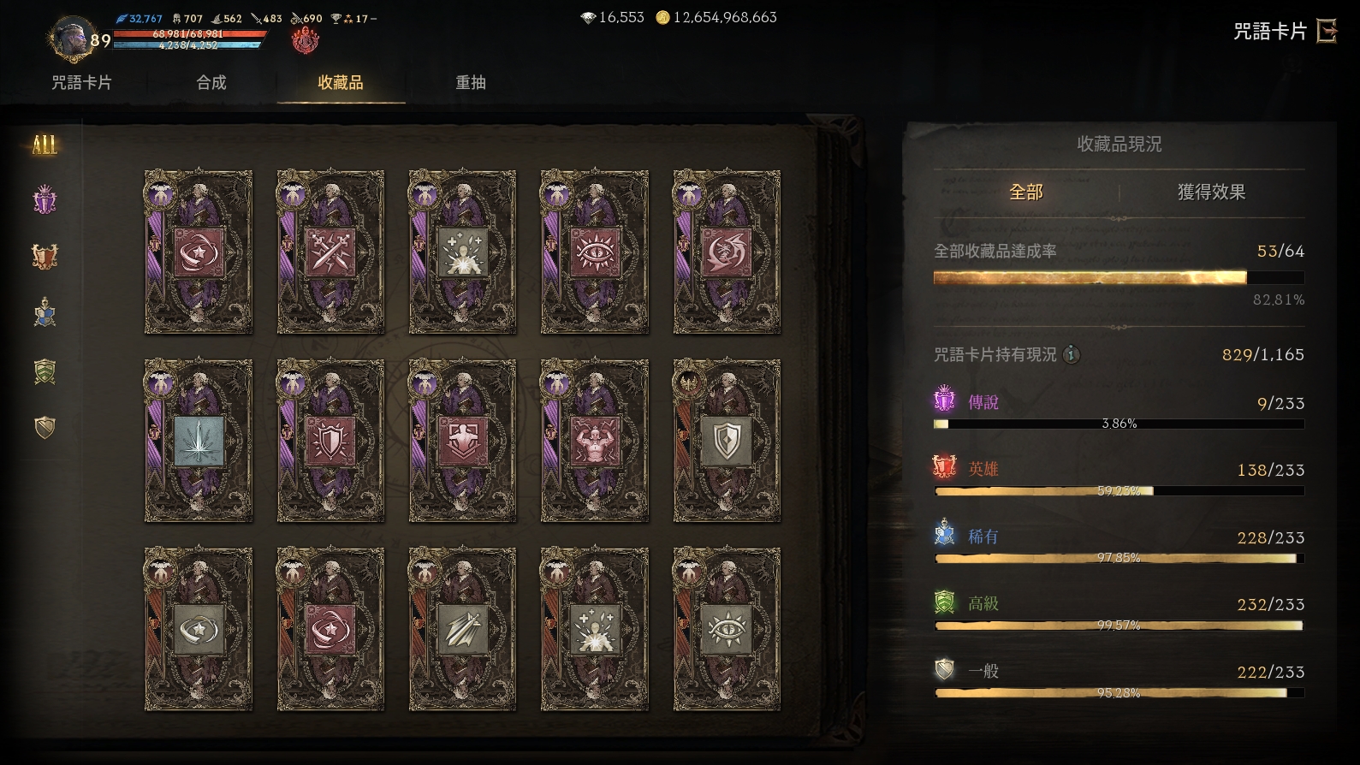Go to the 重抽 tab
Viewport: 1360px width, 765px height.
[x=471, y=82]
